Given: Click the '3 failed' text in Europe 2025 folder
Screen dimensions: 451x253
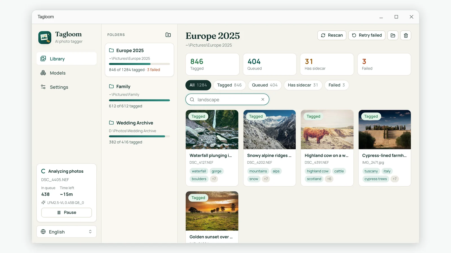Looking at the screenshot, I should 154,70.
